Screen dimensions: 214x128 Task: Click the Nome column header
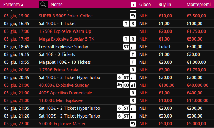57,5
